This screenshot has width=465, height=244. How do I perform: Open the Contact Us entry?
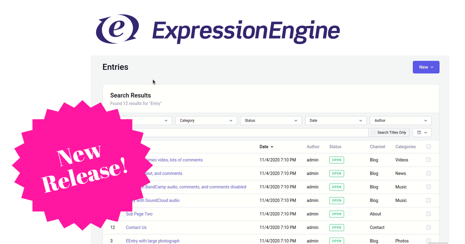tap(136, 227)
